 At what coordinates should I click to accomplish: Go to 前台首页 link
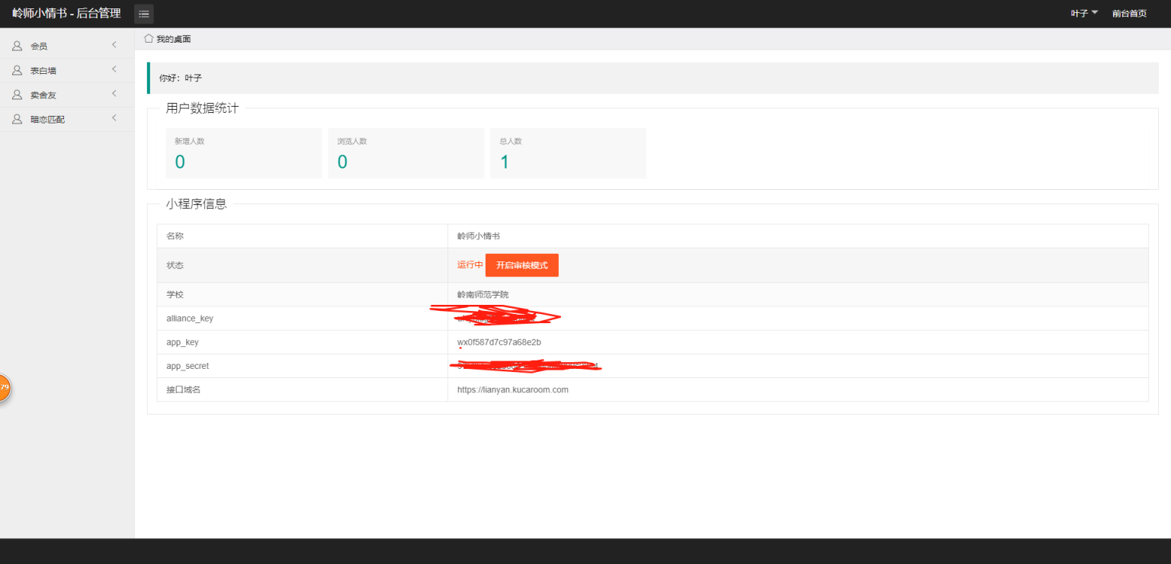tap(1129, 14)
